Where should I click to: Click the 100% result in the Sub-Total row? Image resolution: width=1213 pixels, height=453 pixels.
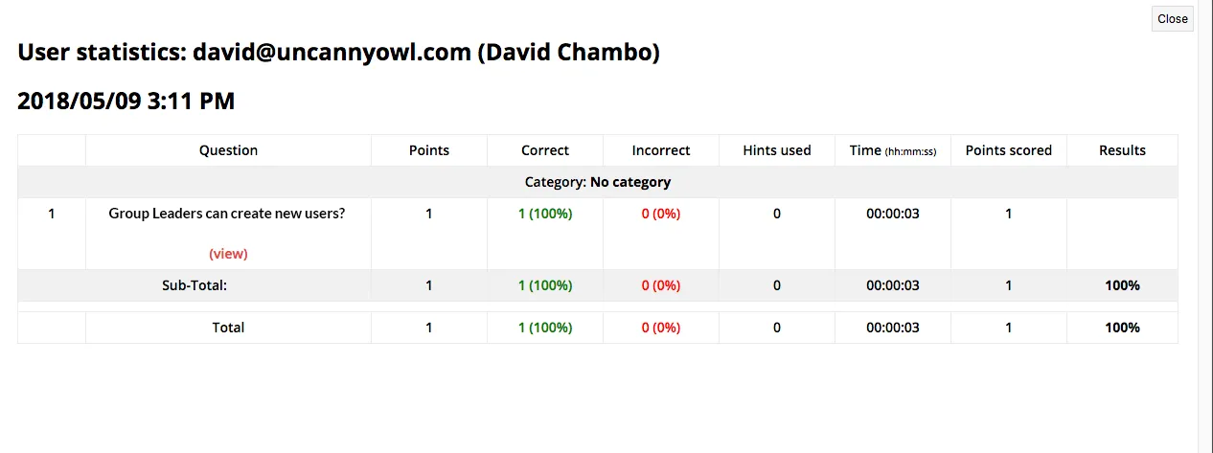[x=1122, y=285]
